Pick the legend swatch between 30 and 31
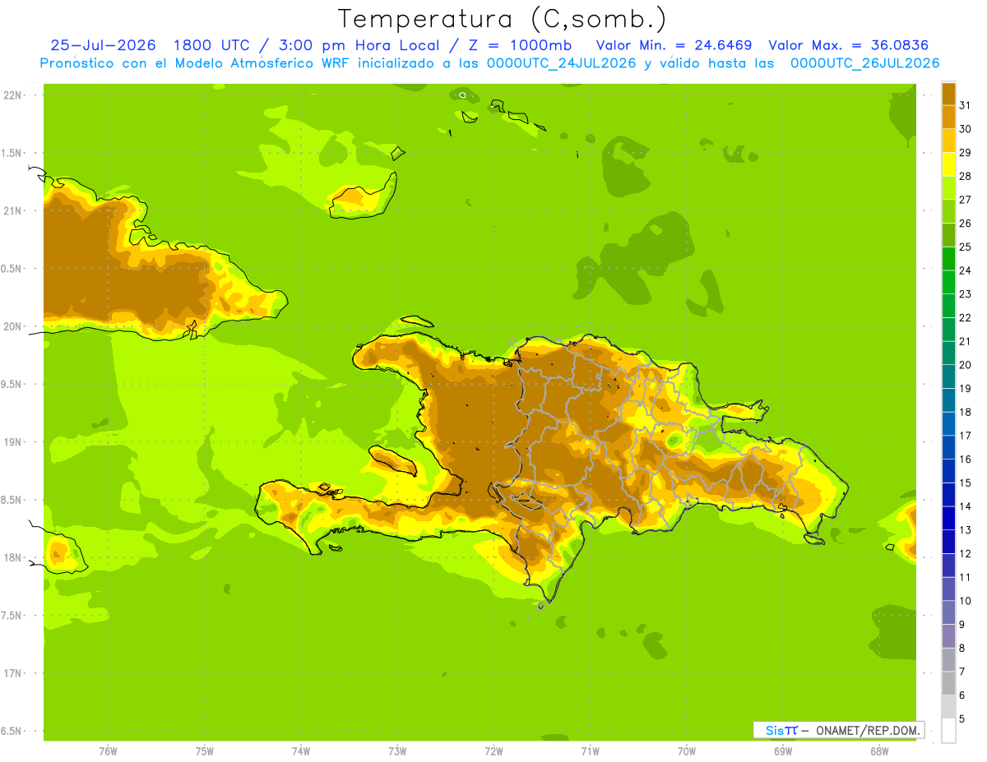Screen dimensions: 987x762 click(948, 117)
